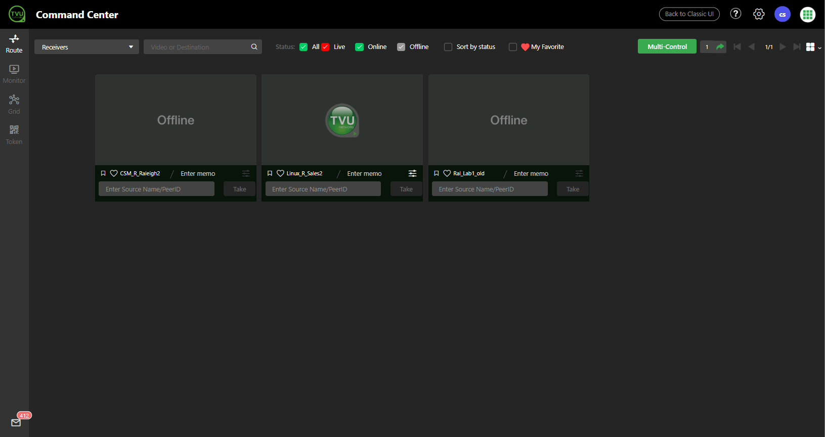Open settings sliders for Ral_Lab1_old
The image size is (825, 437).
tap(579, 173)
